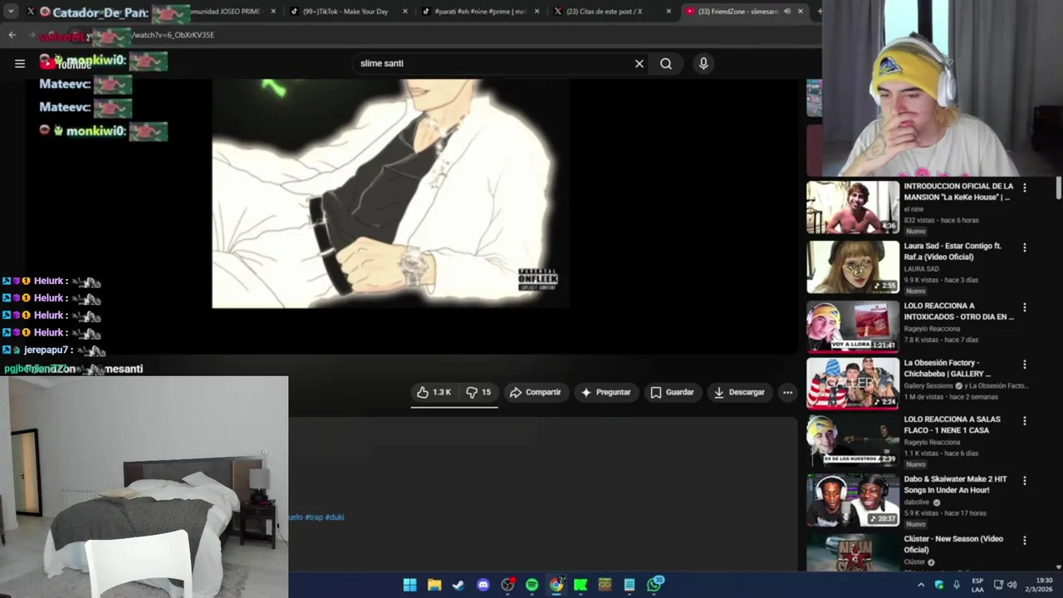This screenshot has height=598, width=1063.
Task: Click the Compartir share button
Action: tap(535, 392)
